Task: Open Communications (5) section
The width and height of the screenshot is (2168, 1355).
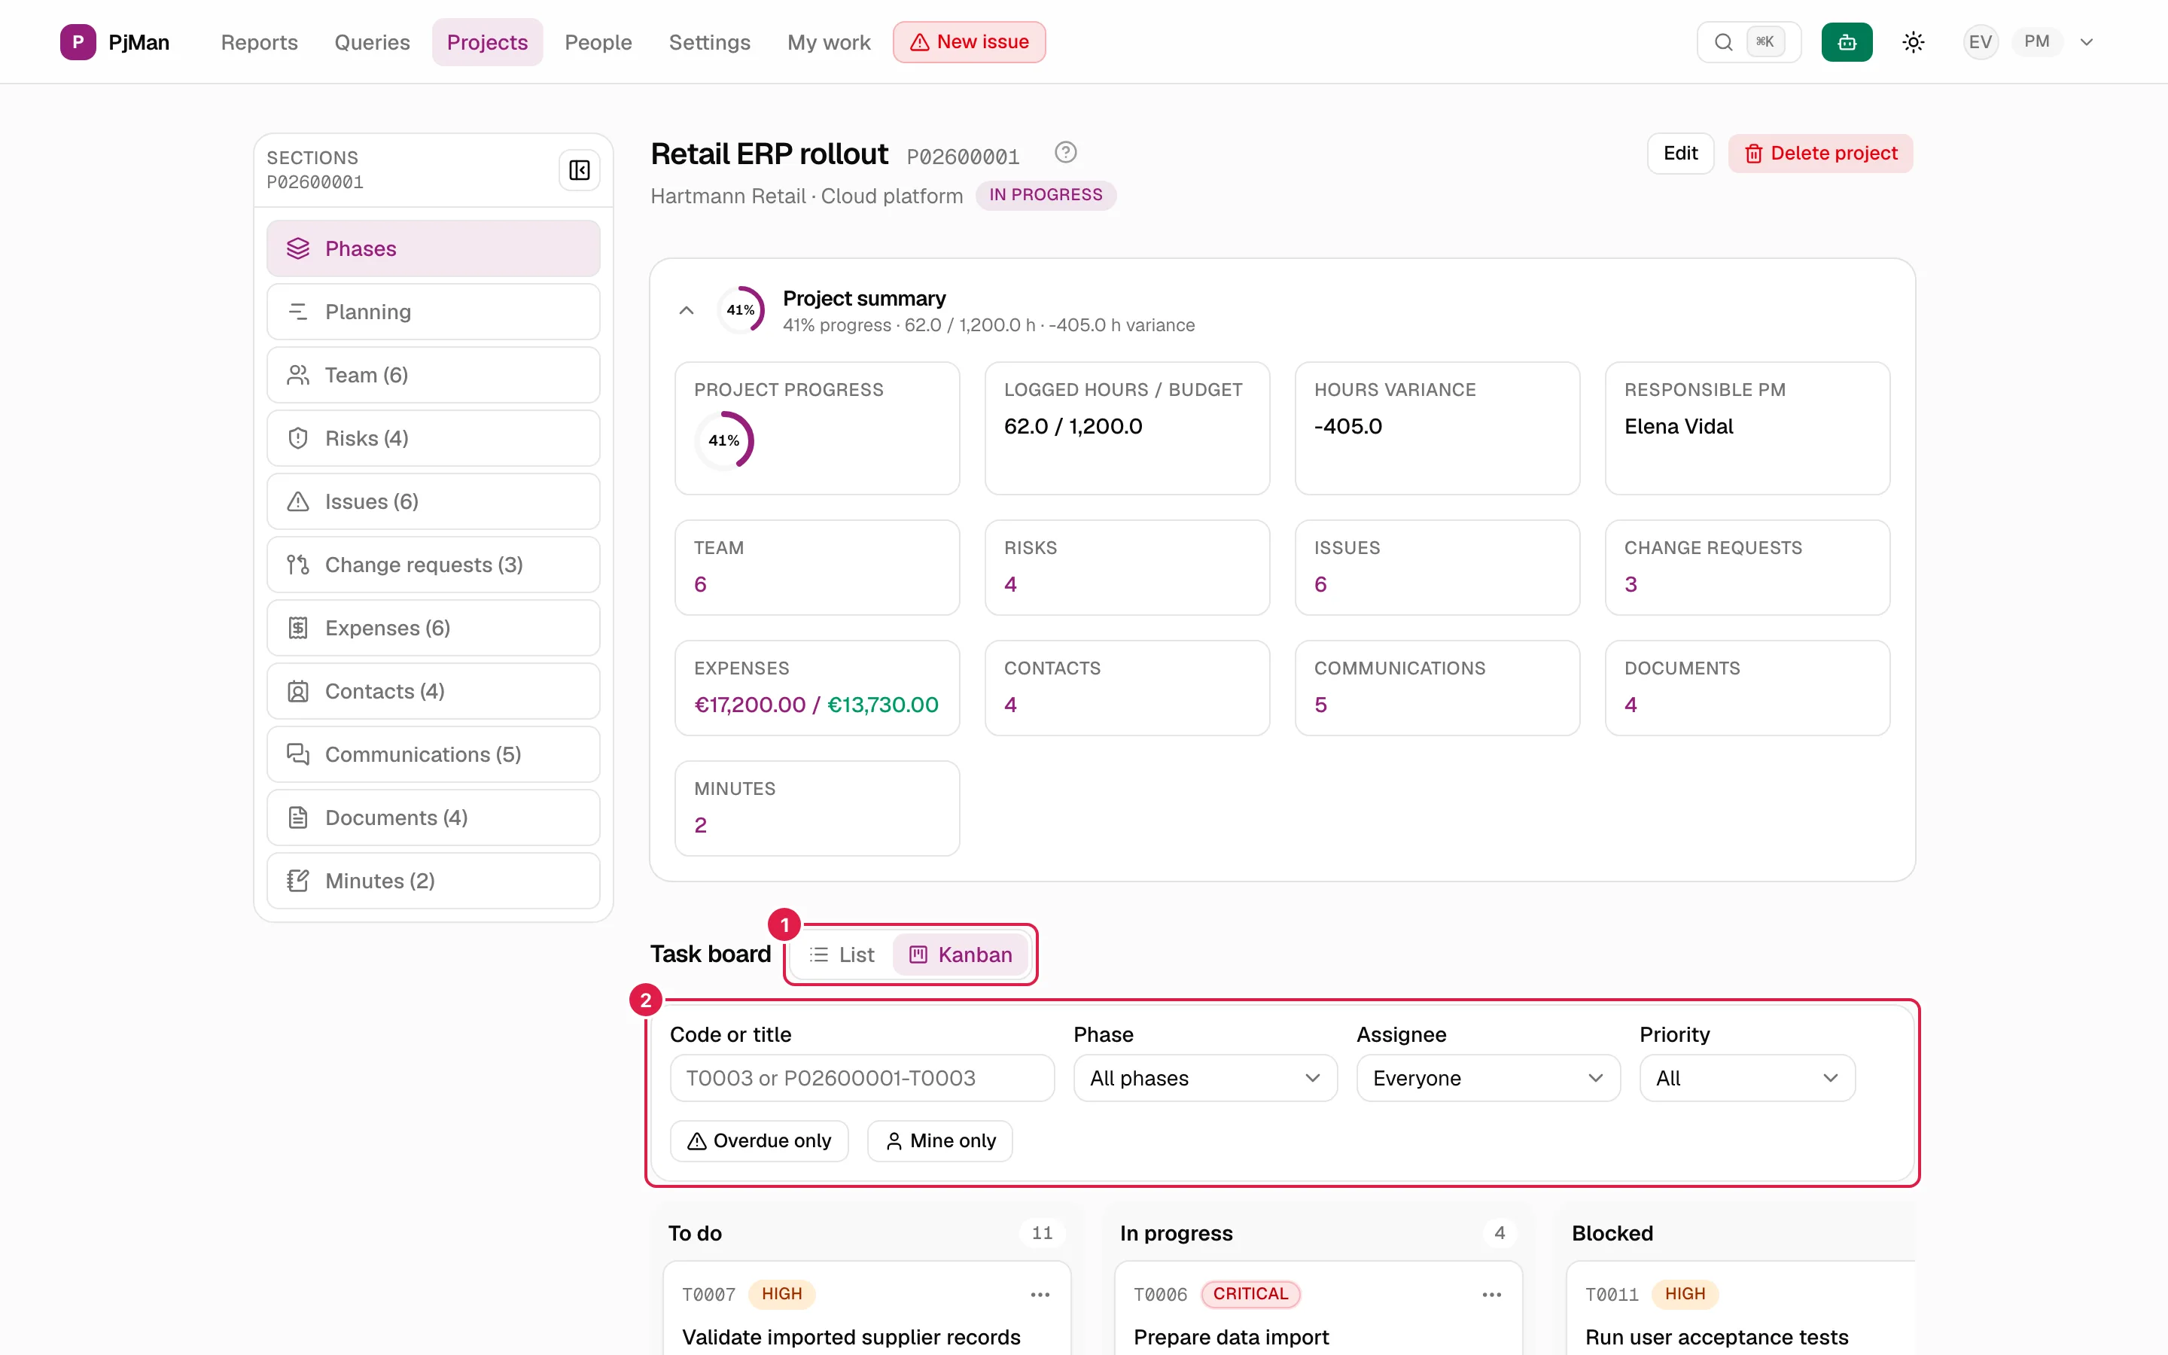Action: 434,754
